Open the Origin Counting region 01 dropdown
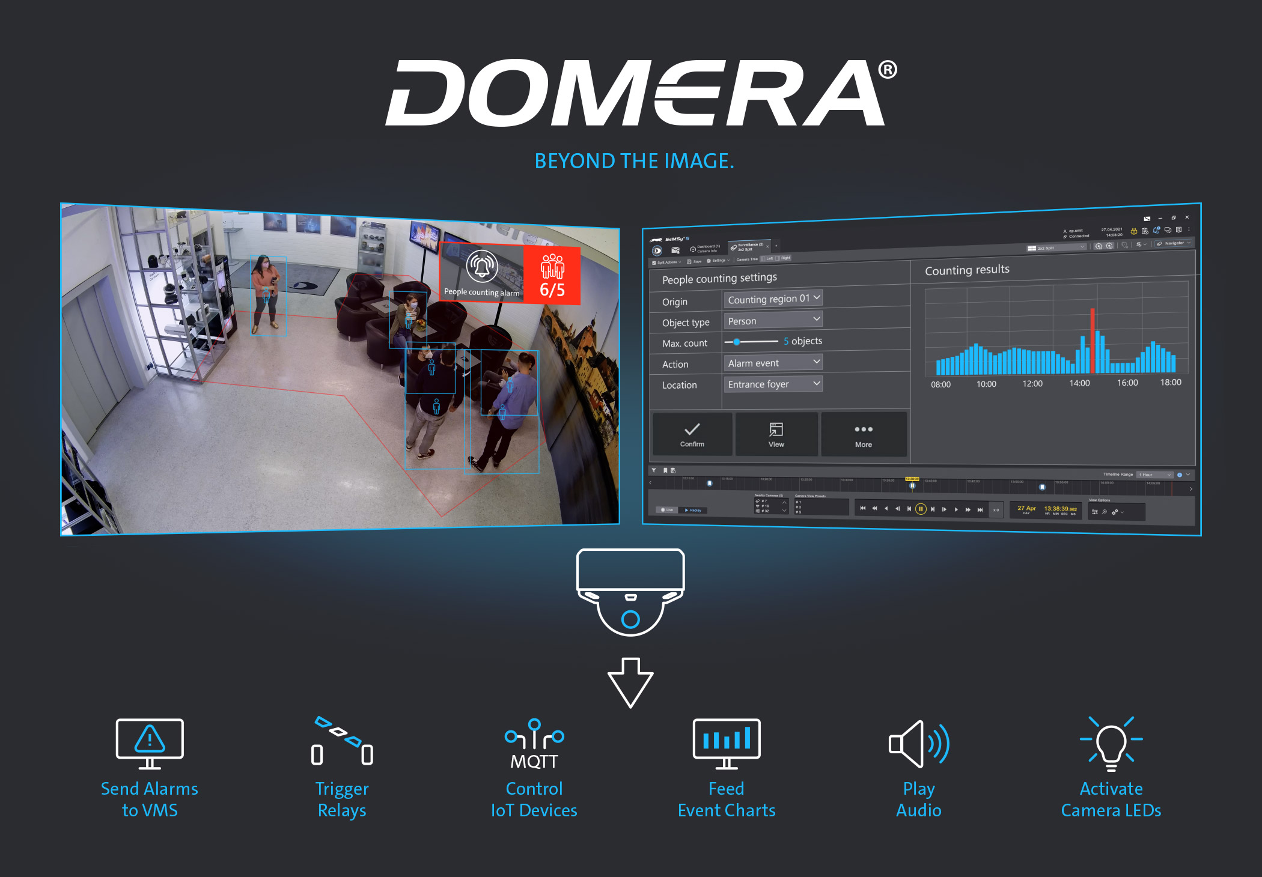 [773, 299]
